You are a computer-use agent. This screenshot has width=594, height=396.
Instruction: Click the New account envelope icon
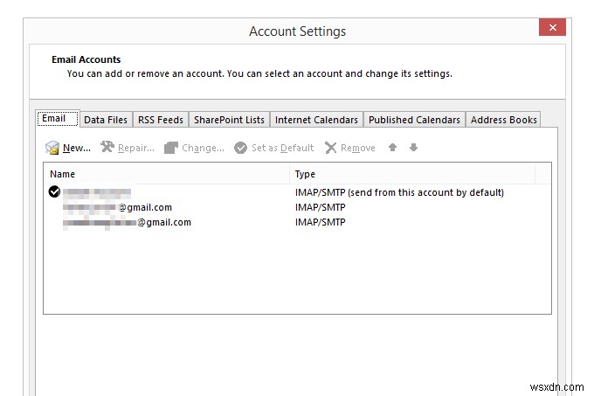(x=52, y=148)
